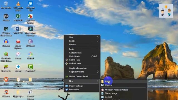Viewport: 178px width, 100px height.
Task: Create a new Folder from the submenu
Action: click(x=123, y=81)
